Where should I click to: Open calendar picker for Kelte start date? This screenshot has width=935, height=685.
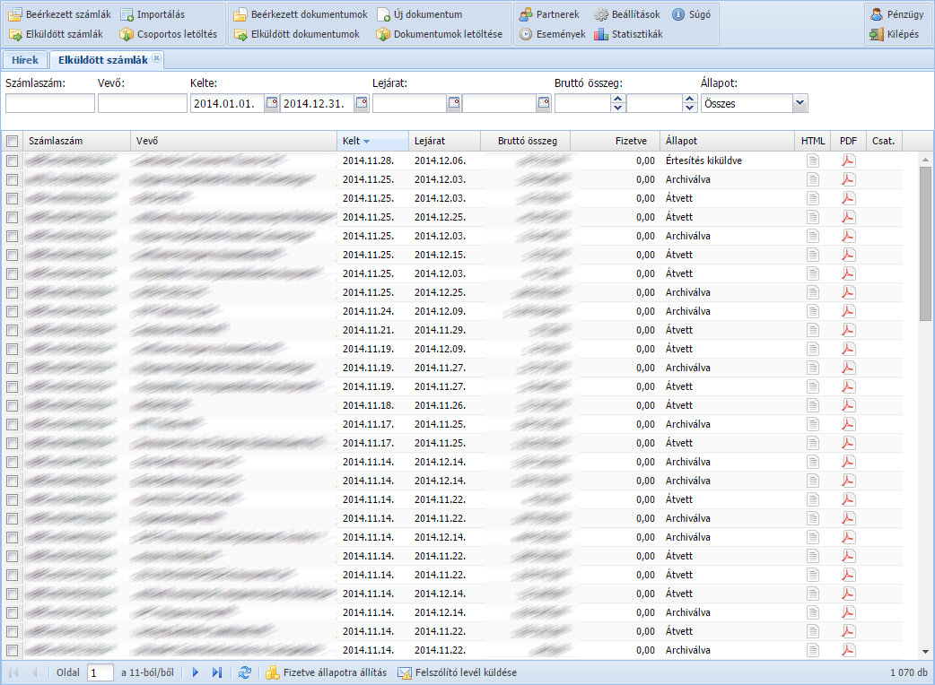tap(272, 103)
